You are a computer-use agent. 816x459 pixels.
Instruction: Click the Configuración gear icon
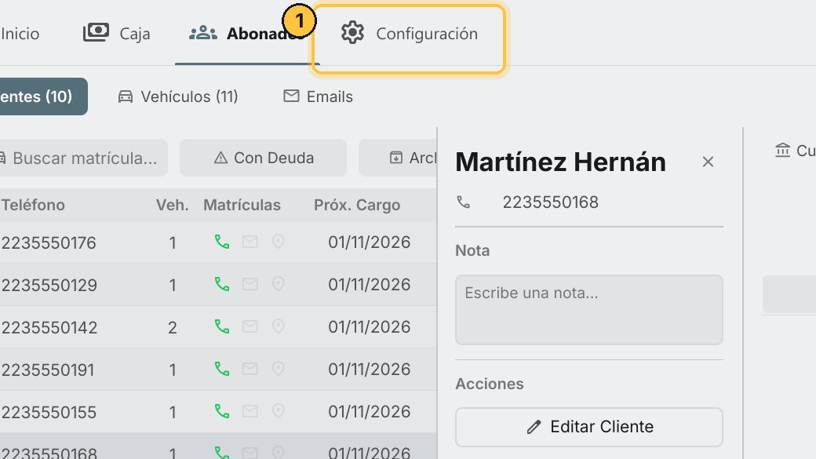tap(352, 33)
